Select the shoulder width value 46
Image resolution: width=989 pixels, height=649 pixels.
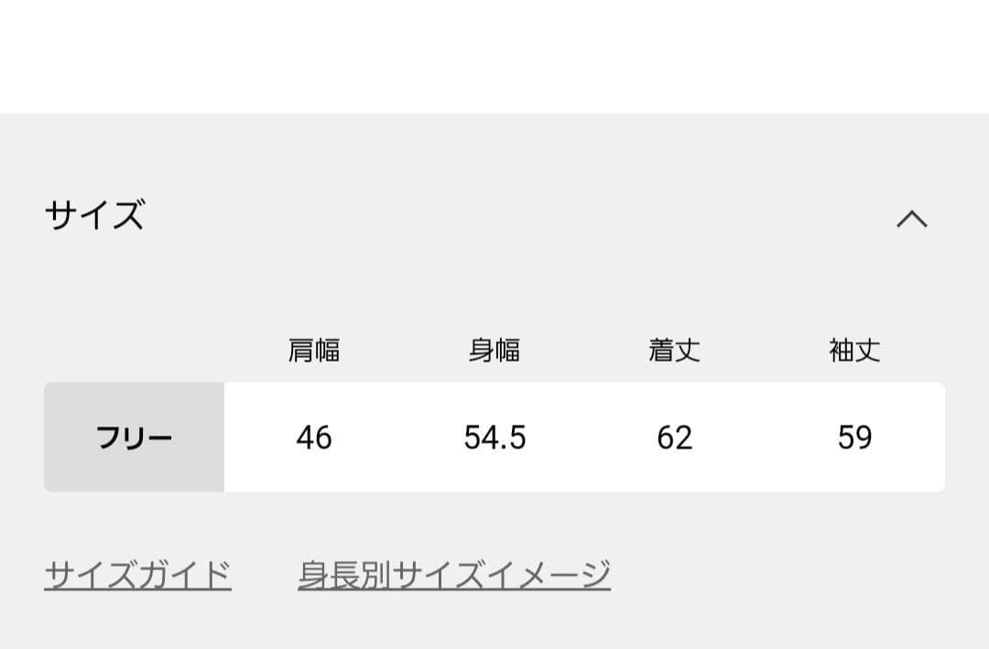tap(314, 438)
